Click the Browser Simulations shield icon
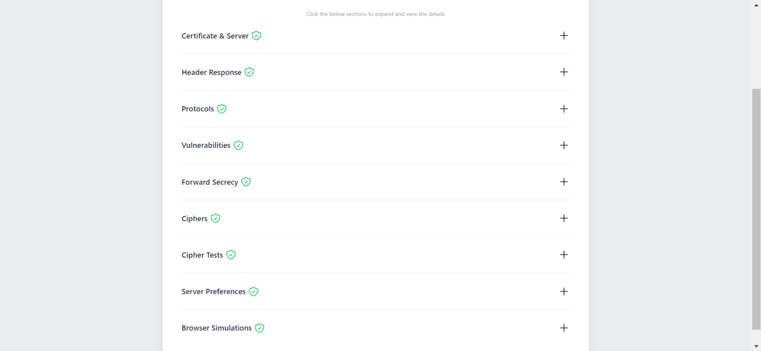This screenshot has width=761, height=351. tap(259, 328)
